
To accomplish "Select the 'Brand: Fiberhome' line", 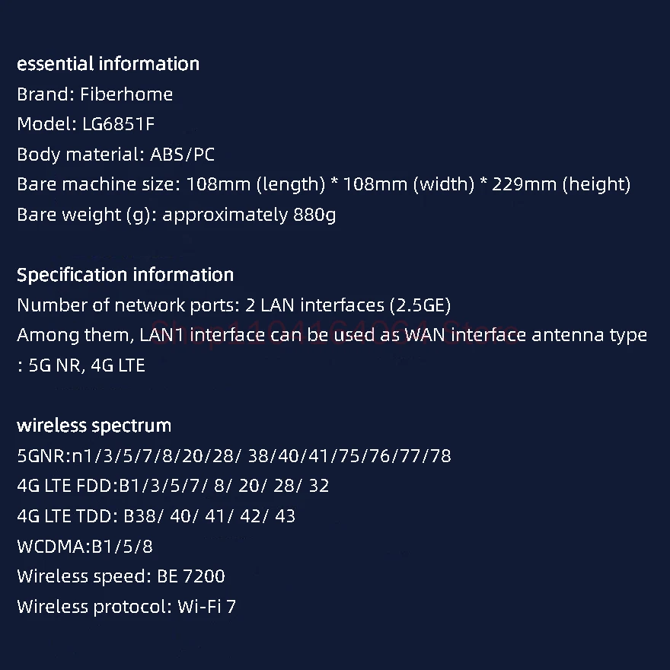I will (x=95, y=94).
